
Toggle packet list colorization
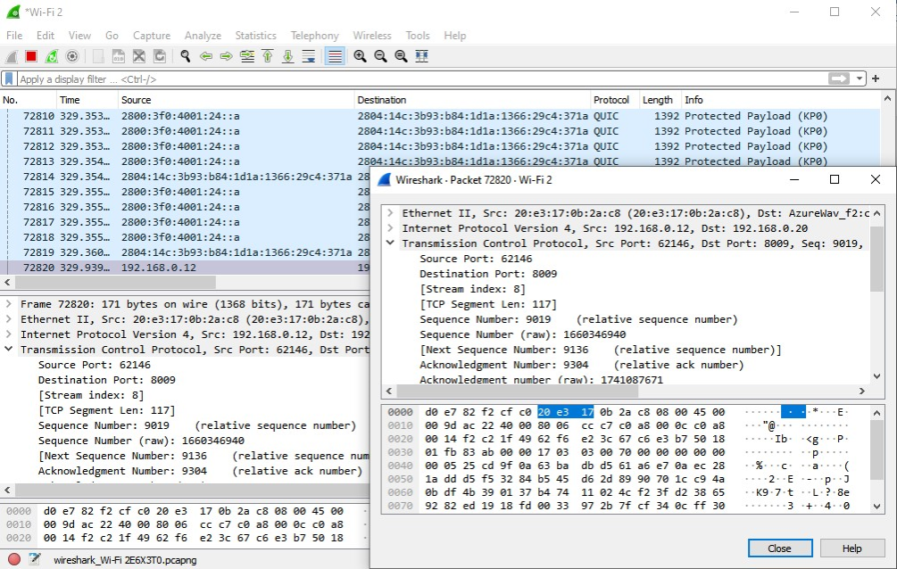coord(335,56)
